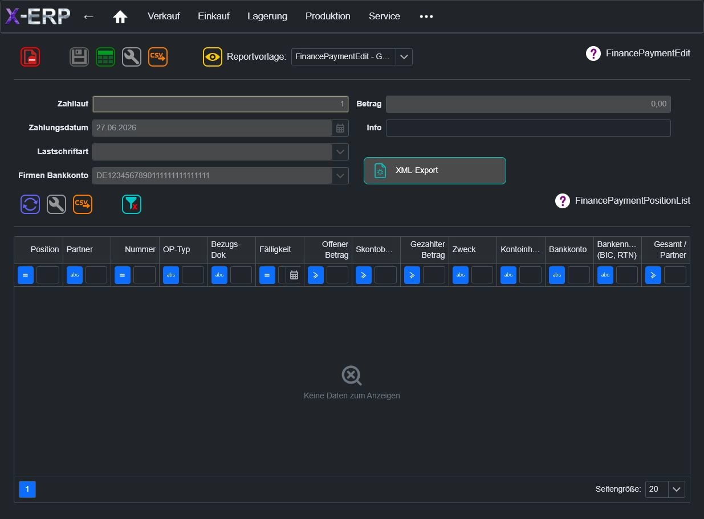This screenshot has width=704, height=519.
Task: Clear filters with the funnel icon
Action: [132, 204]
